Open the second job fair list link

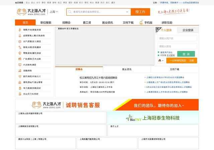coord(168,82)
